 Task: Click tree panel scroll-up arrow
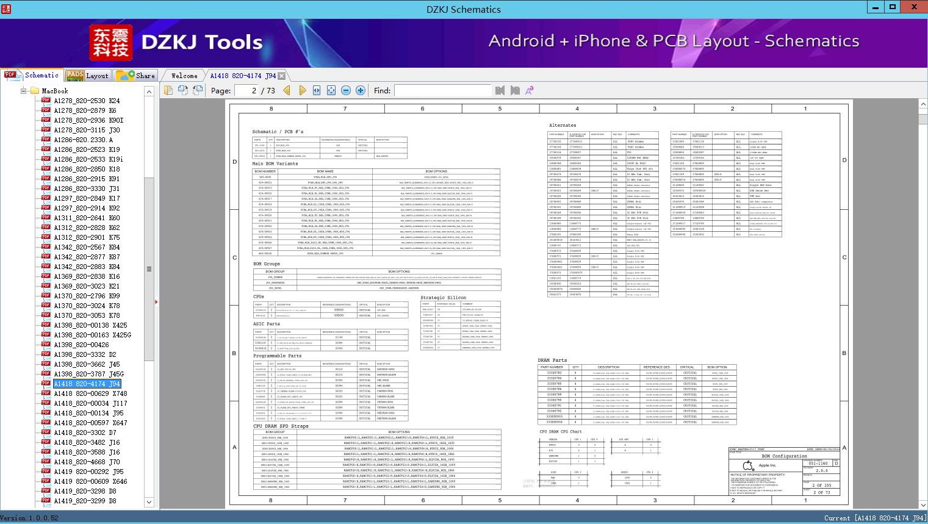[x=149, y=92]
